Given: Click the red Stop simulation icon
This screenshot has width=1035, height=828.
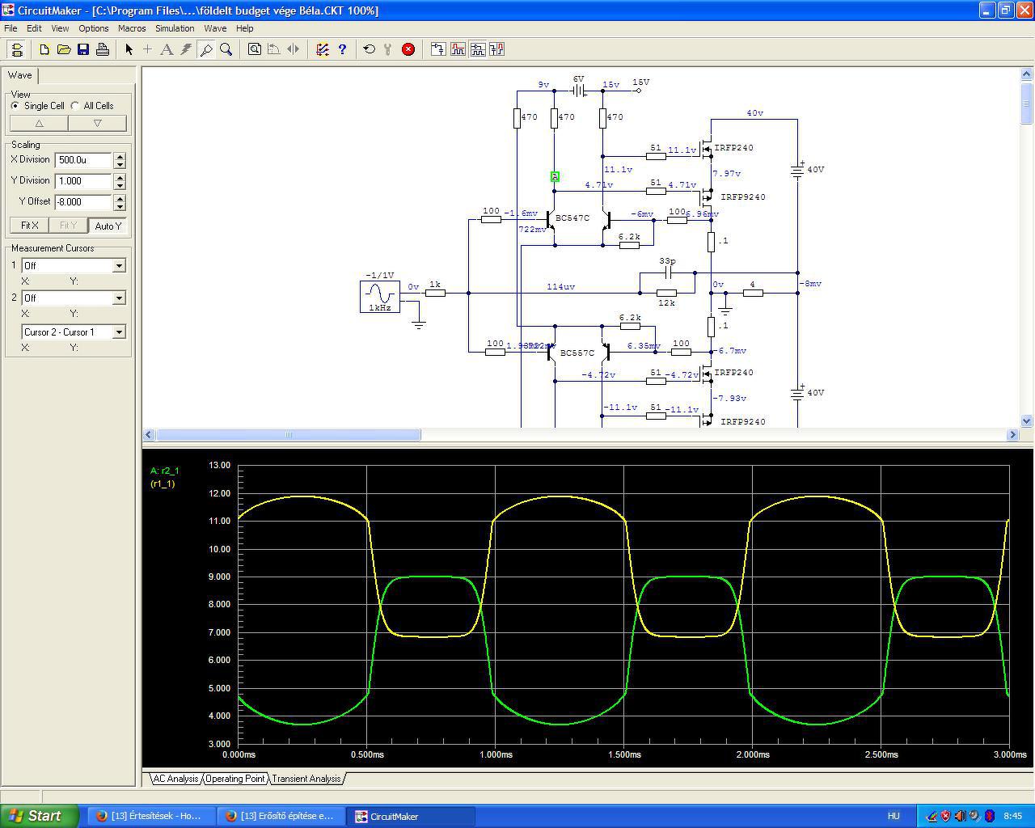Looking at the screenshot, I should [408, 49].
